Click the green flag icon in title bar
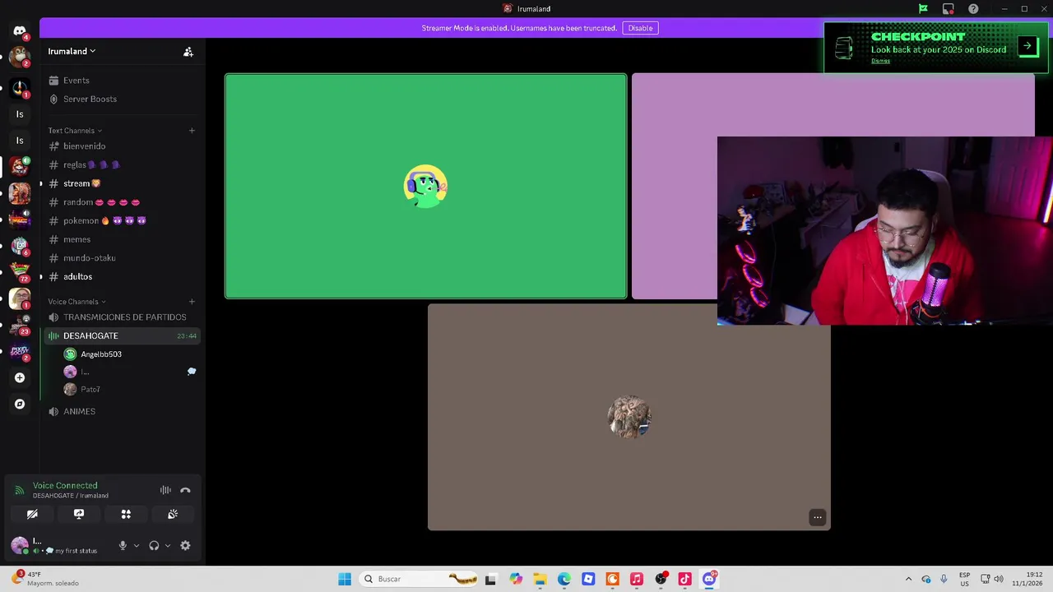The width and height of the screenshot is (1053, 592). click(x=923, y=9)
